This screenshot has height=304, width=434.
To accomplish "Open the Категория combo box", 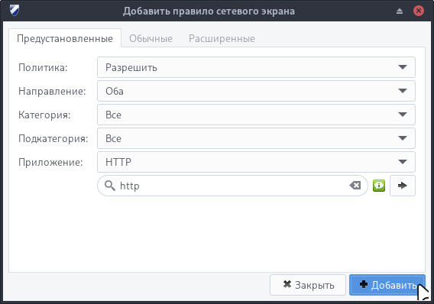I will (x=256, y=115).
